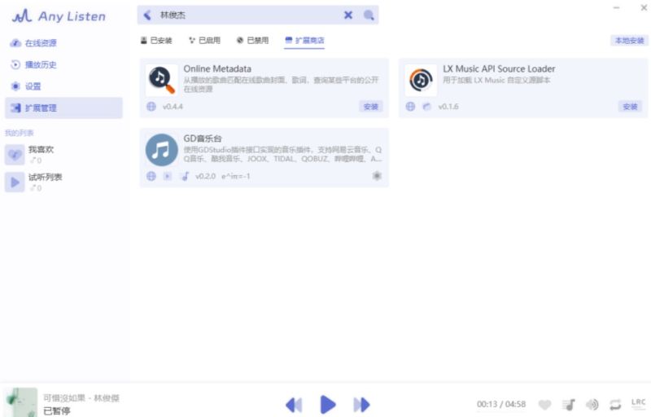Screen dimensions: 651x417
Task: Click the GD音乐台 extension icon
Action: pos(161,150)
